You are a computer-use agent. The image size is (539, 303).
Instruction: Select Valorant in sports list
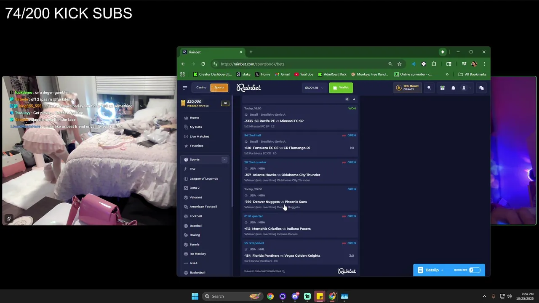195,197
